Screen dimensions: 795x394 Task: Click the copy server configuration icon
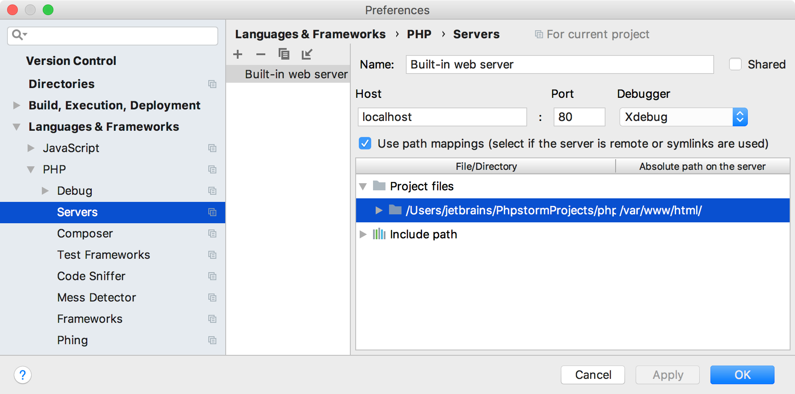click(284, 54)
